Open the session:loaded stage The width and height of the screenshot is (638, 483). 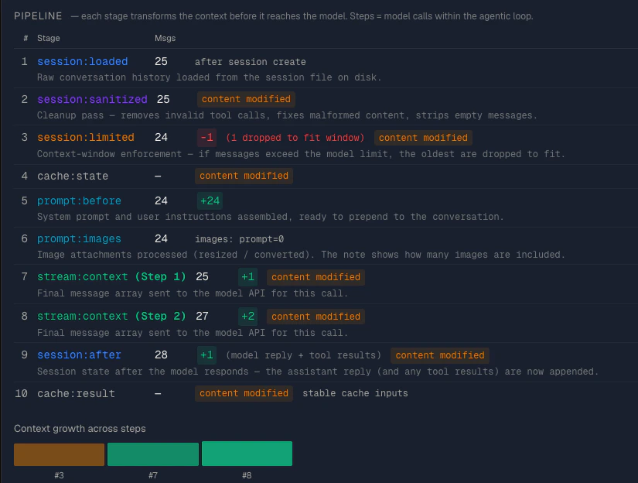coord(82,61)
